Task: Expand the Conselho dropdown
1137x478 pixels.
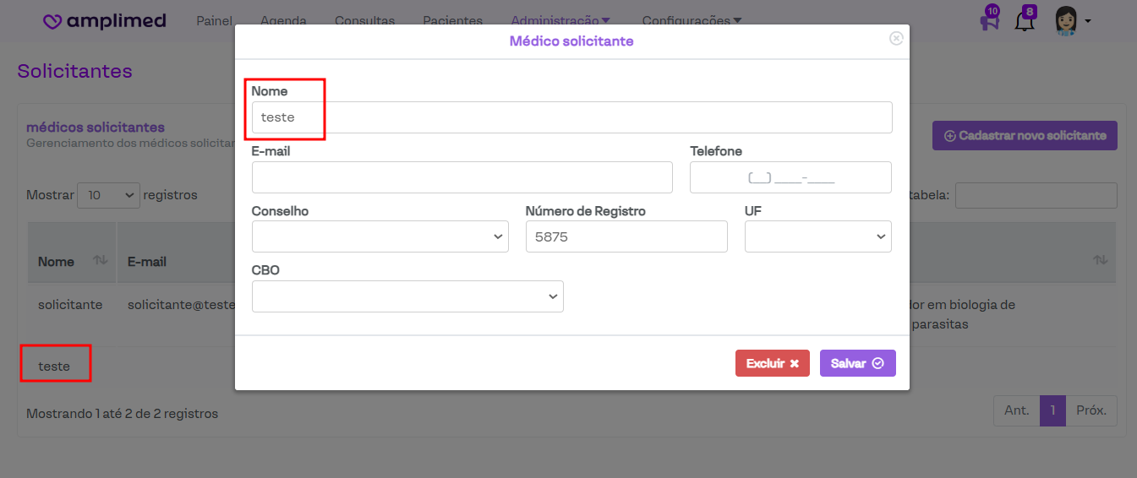Action: [x=380, y=236]
